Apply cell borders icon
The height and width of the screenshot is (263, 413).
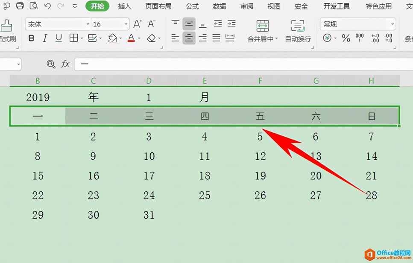pyautogui.click(x=73, y=38)
